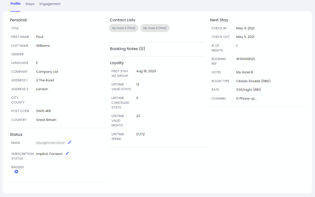
Task: Add a badge with the plus icon
Action: (16, 172)
